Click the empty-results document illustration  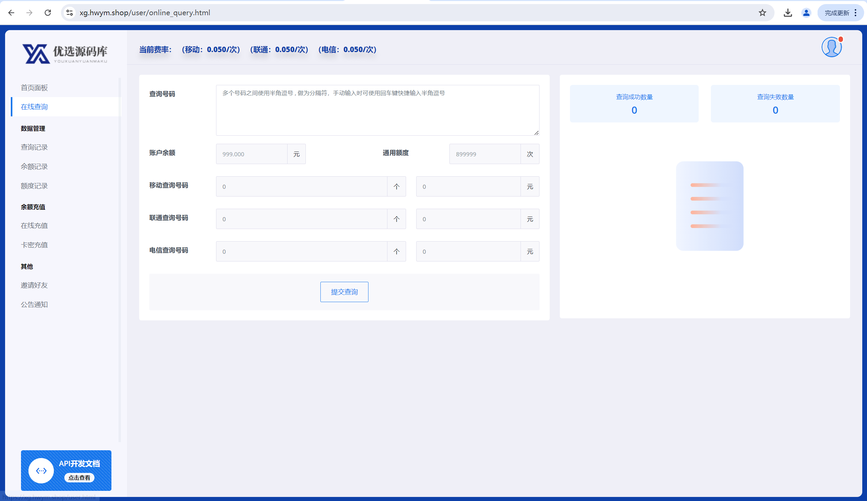710,206
